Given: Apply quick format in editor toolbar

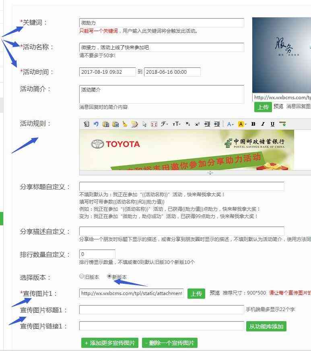Looking at the screenshot, I should pos(135,124).
